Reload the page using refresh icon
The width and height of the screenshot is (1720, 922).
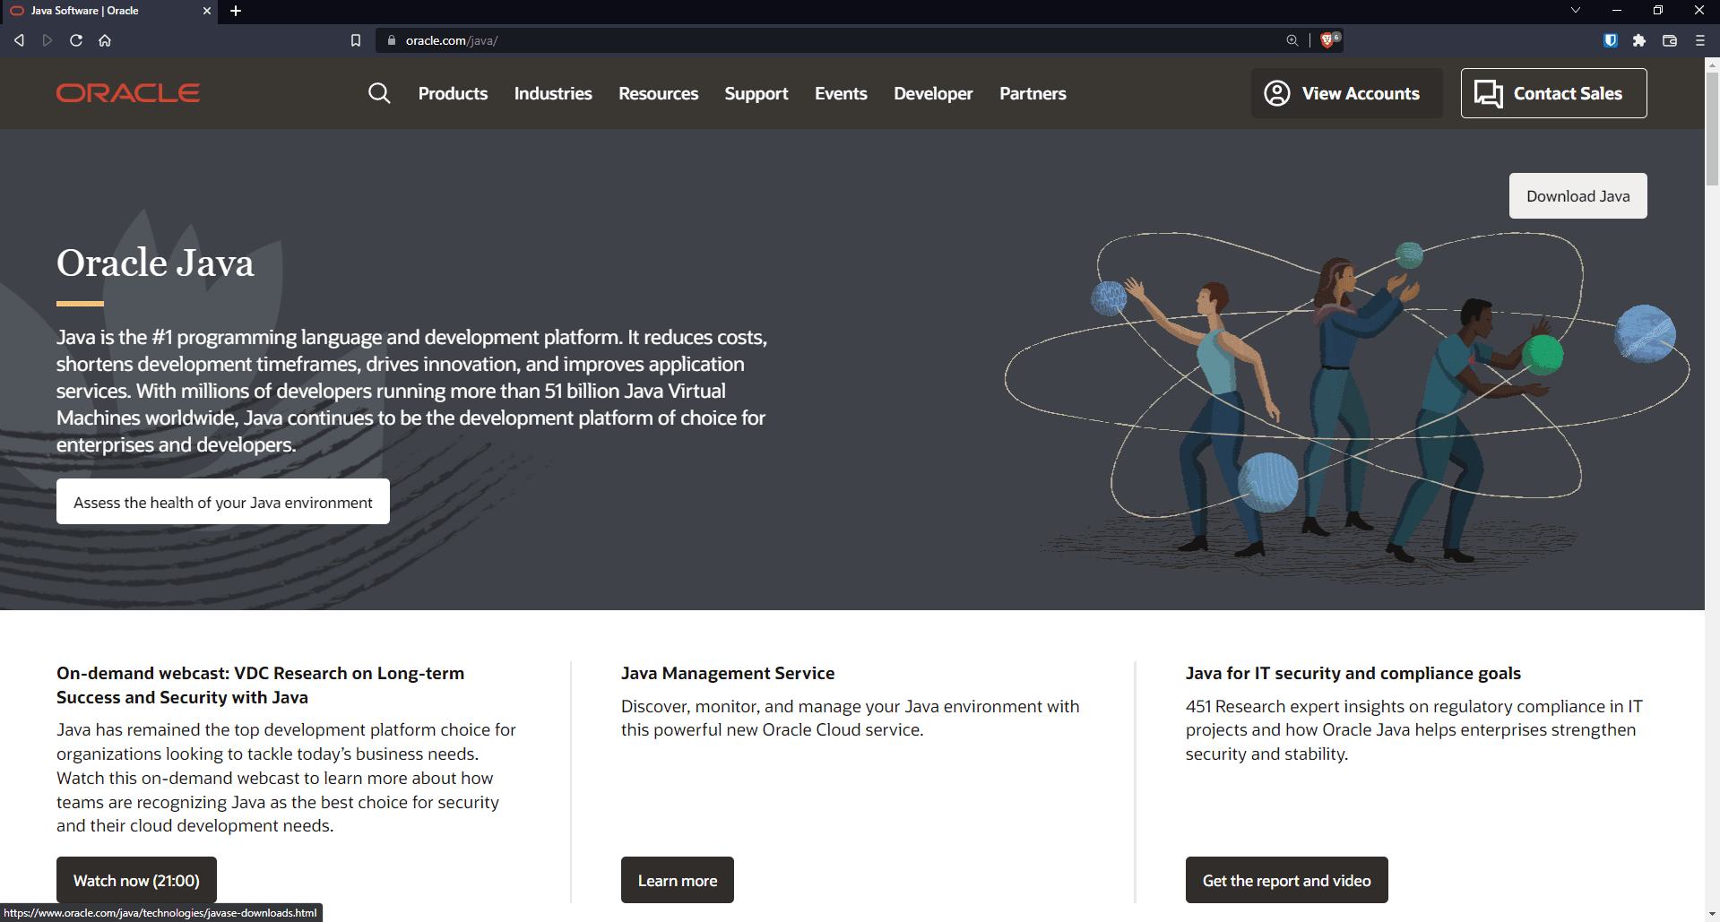click(x=76, y=40)
